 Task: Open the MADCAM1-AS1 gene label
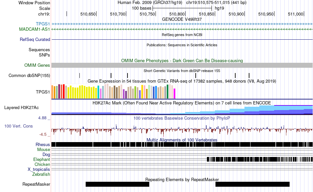35,29
